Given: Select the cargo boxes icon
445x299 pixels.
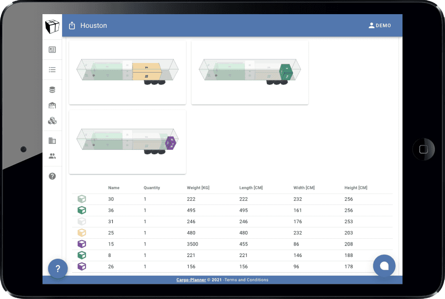Looking at the screenshot, I should pos(52,121).
